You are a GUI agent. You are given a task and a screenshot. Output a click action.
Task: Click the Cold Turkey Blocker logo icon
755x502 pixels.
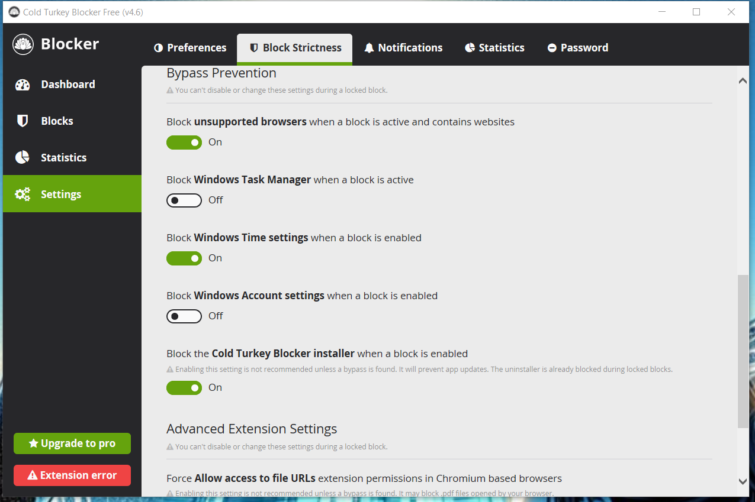click(23, 44)
